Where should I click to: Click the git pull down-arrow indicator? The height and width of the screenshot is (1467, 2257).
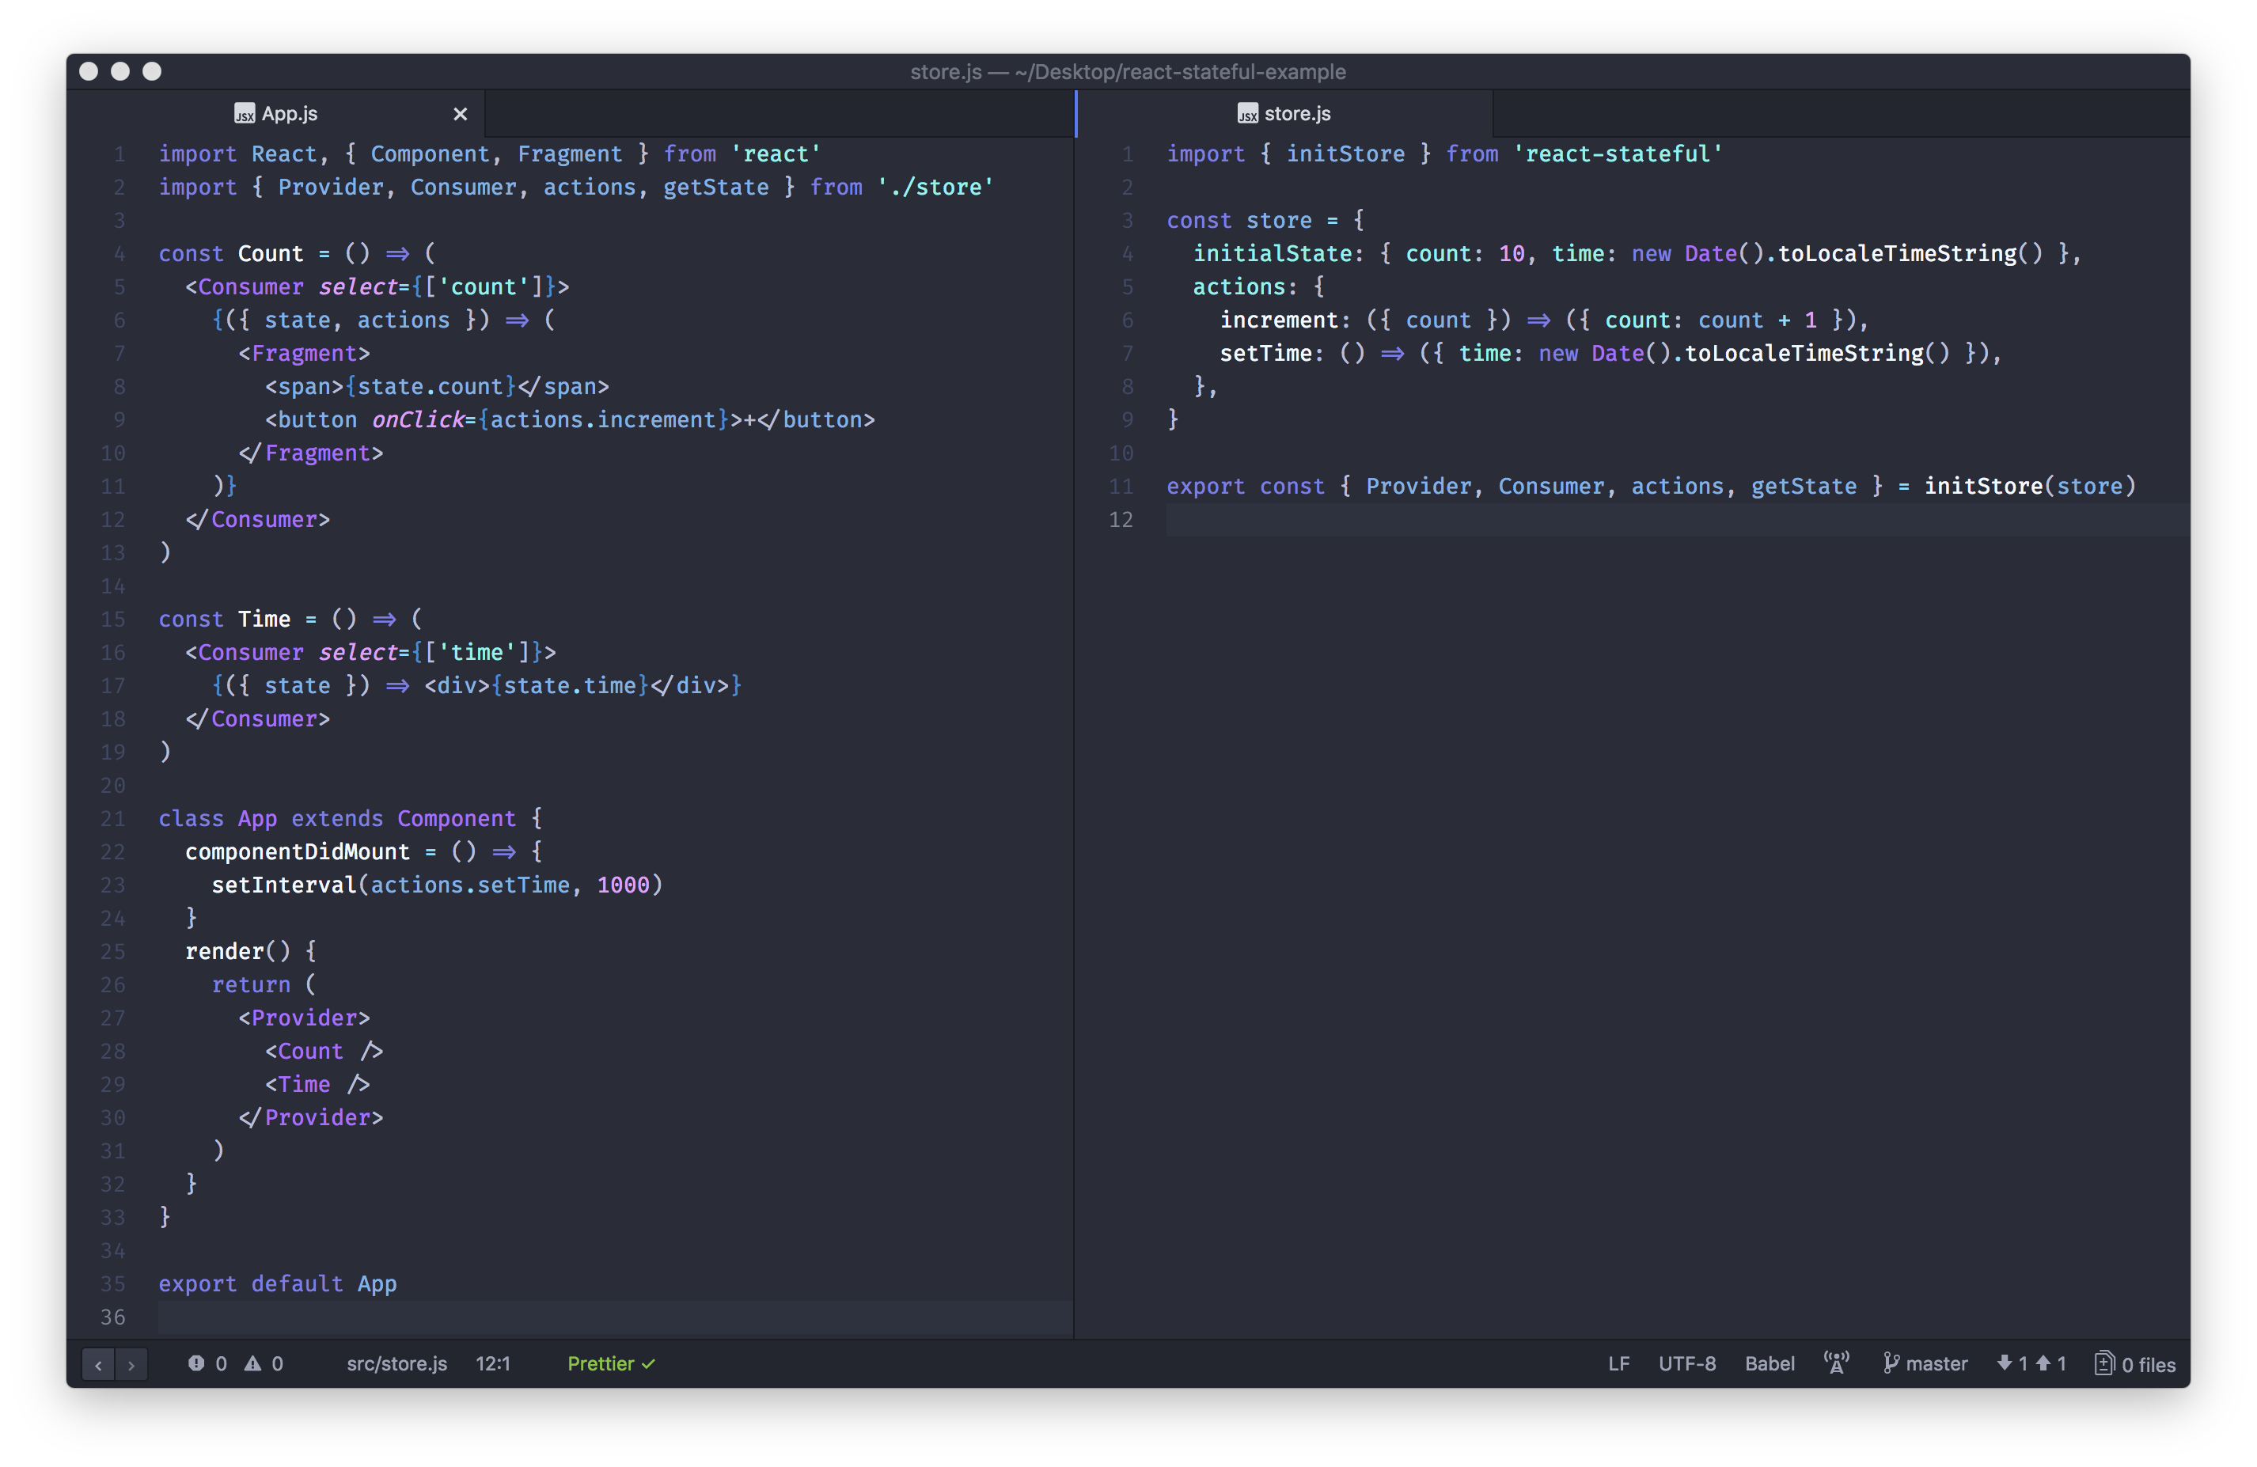pos(2012,1363)
